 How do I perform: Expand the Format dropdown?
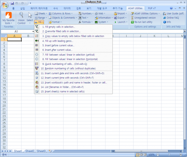coord(55,22)
